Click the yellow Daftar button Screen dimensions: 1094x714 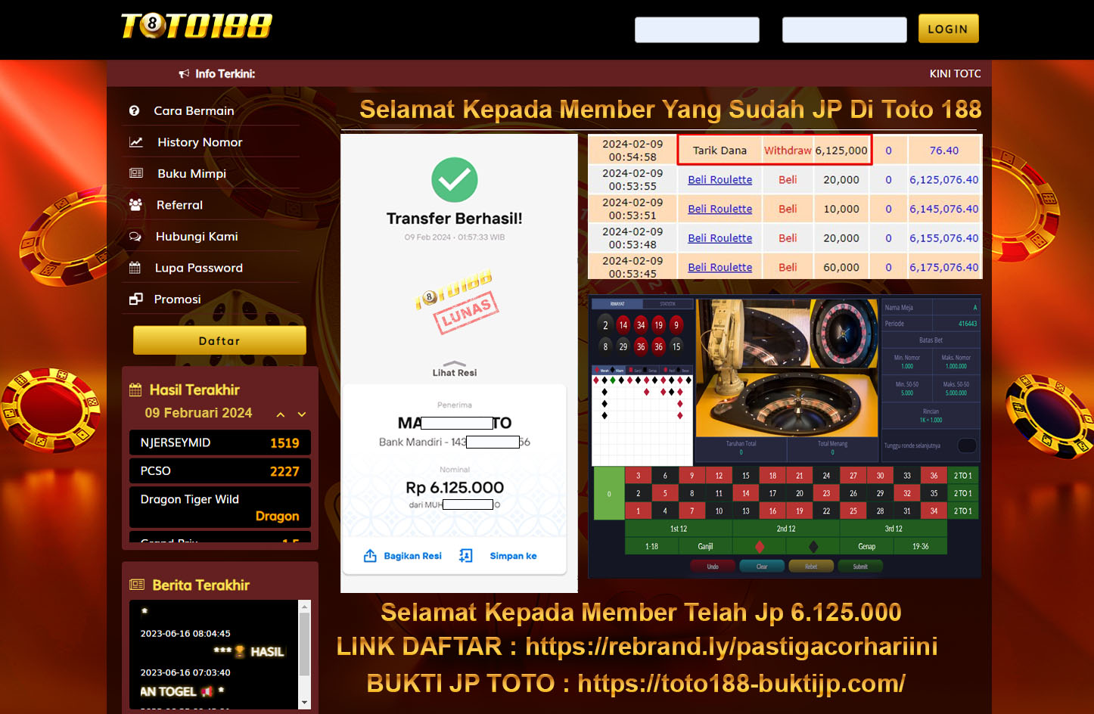pos(219,340)
